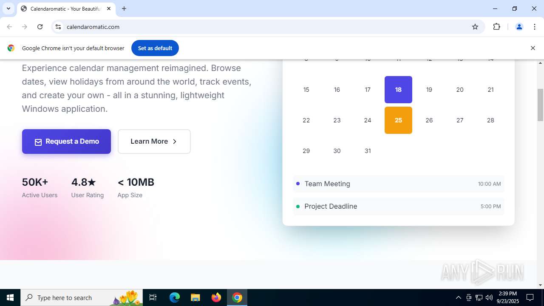Click the 50K+ Active Users stat

(x=40, y=187)
